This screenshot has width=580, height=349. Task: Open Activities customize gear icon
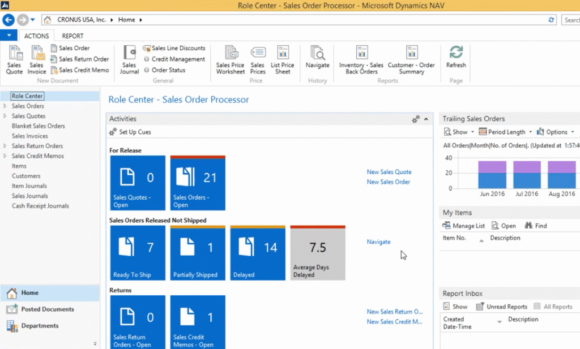(x=416, y=119)
